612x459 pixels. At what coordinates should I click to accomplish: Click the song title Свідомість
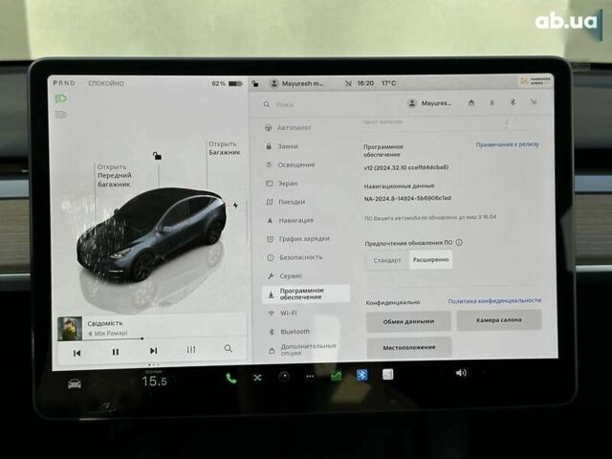tap(105, 323)
